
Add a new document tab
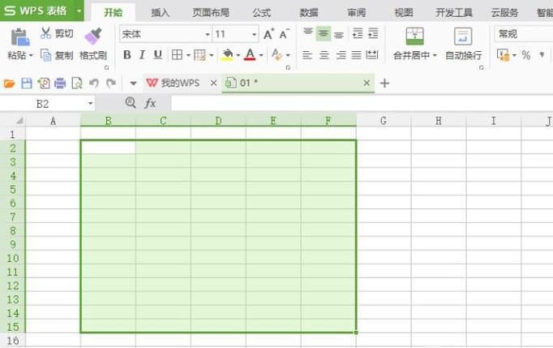click(x=385, y=84)
